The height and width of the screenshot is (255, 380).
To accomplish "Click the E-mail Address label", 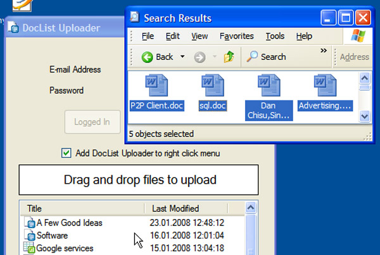I will pyautogui.click(x=75, y=69).
